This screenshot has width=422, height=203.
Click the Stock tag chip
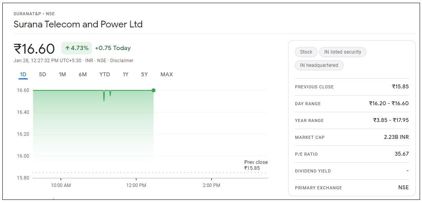306,52
